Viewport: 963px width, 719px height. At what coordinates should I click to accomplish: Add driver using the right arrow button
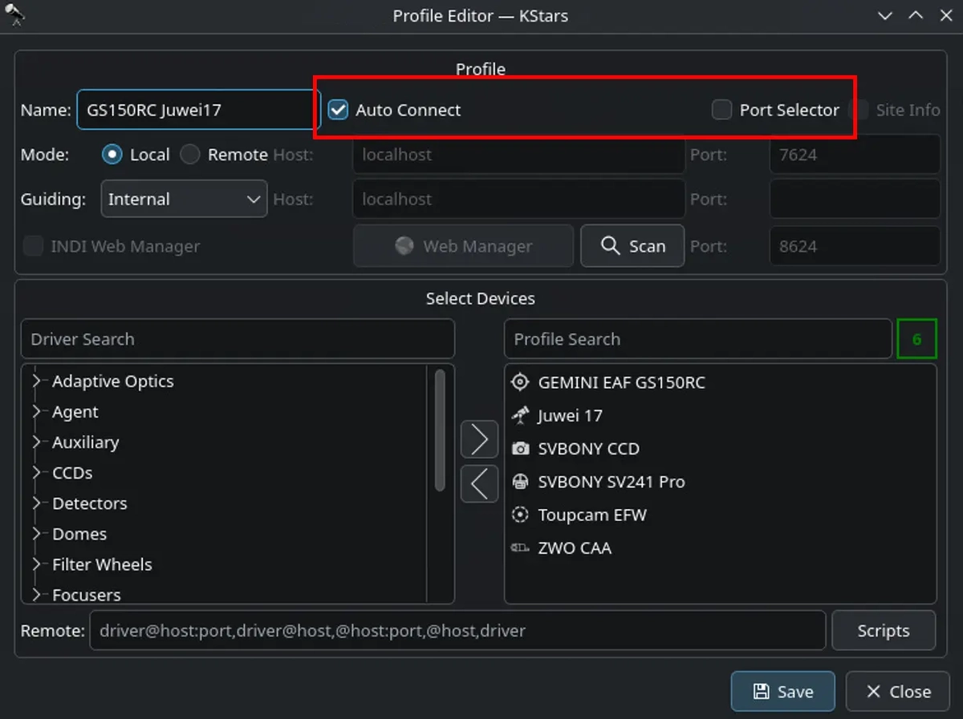[x=479, y=439]
